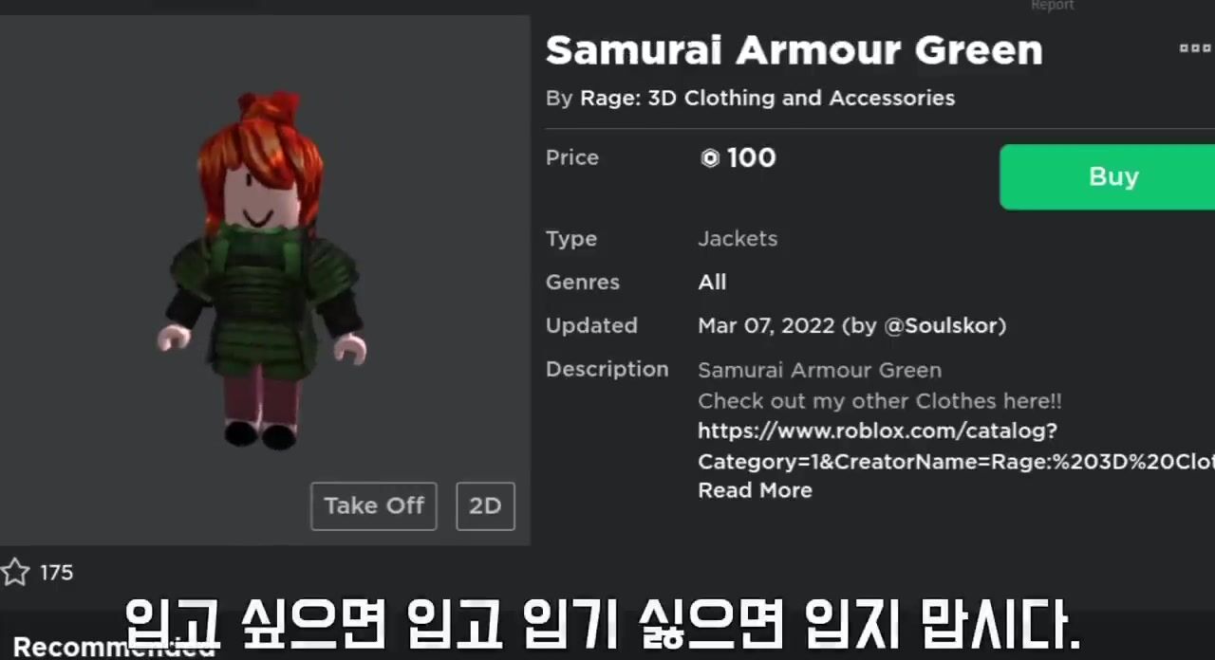
Task: Favorite the item with the star icon
Action: 15,572
